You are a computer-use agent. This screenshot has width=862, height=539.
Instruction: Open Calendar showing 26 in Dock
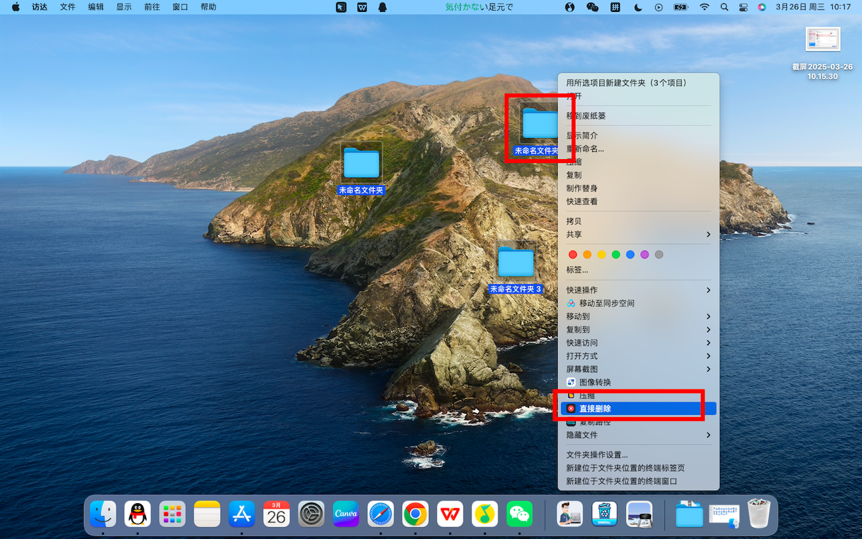click(277, 514)
